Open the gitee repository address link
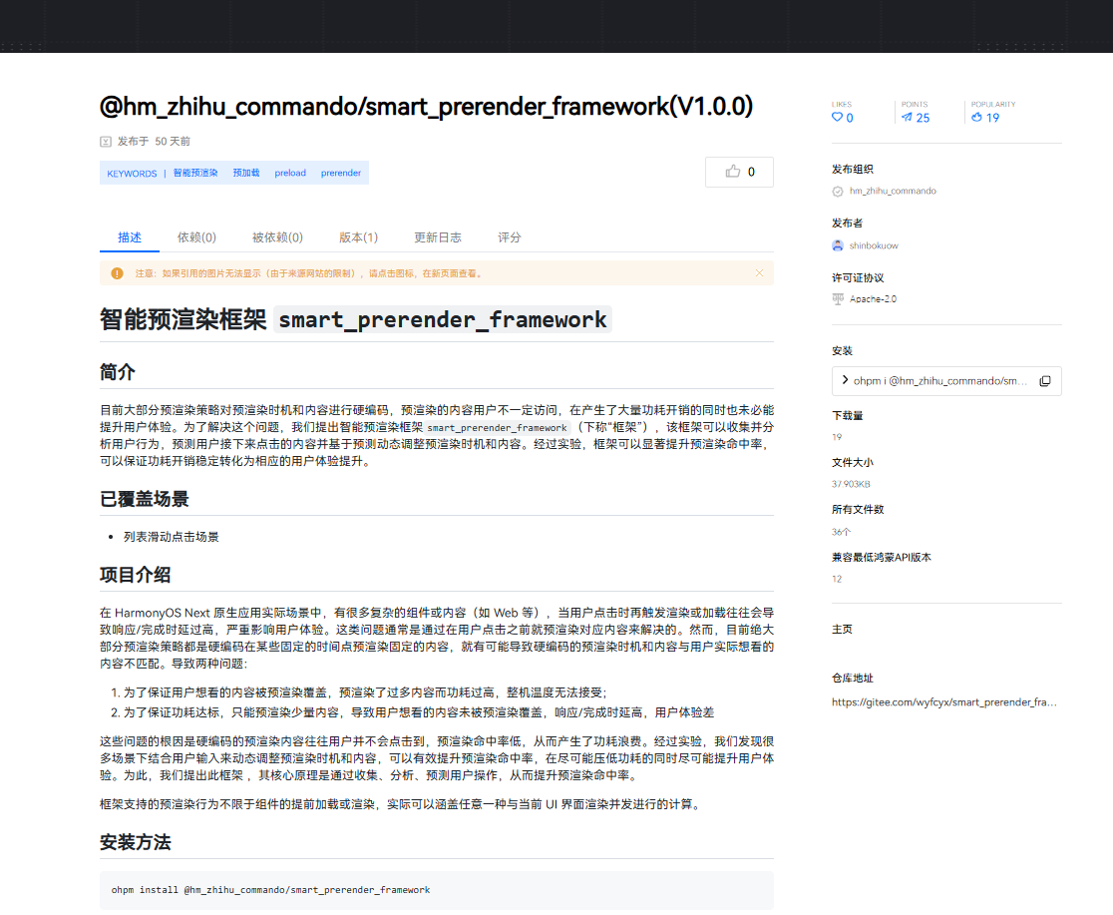1113x915 pixels. pyautogui.click(x=941, y=701)
